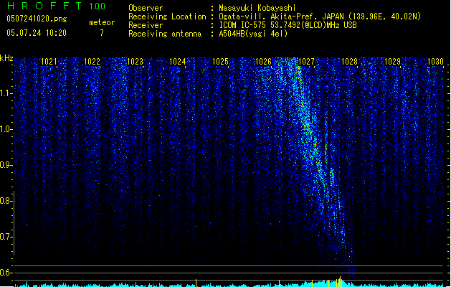Click the 'meteor' count label
The height and width of the screenshot is (287, 451).
click(x=102, y=22)
